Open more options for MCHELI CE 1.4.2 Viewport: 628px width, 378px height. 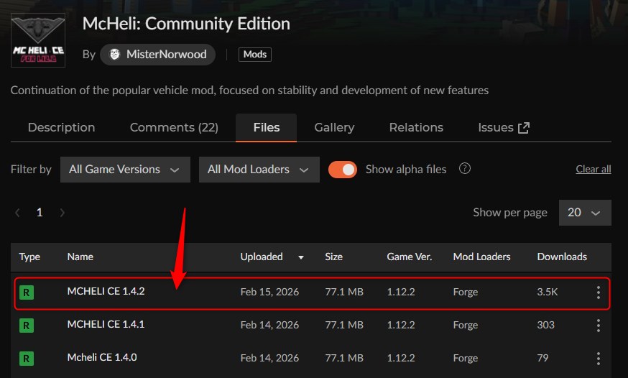(598, 292)
